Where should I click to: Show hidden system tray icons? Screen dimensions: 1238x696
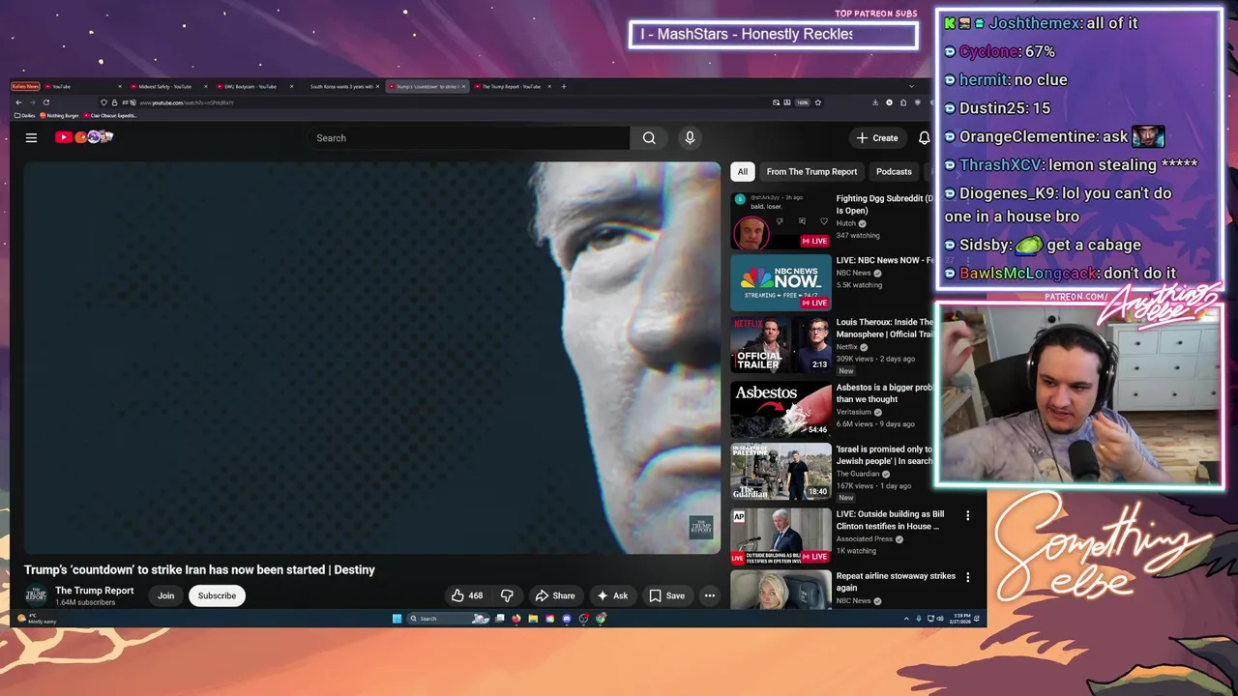906,619
